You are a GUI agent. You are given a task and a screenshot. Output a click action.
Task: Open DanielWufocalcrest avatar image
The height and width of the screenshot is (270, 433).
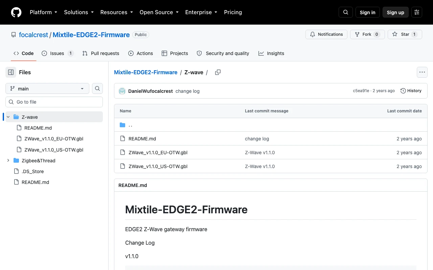(122, 91)
